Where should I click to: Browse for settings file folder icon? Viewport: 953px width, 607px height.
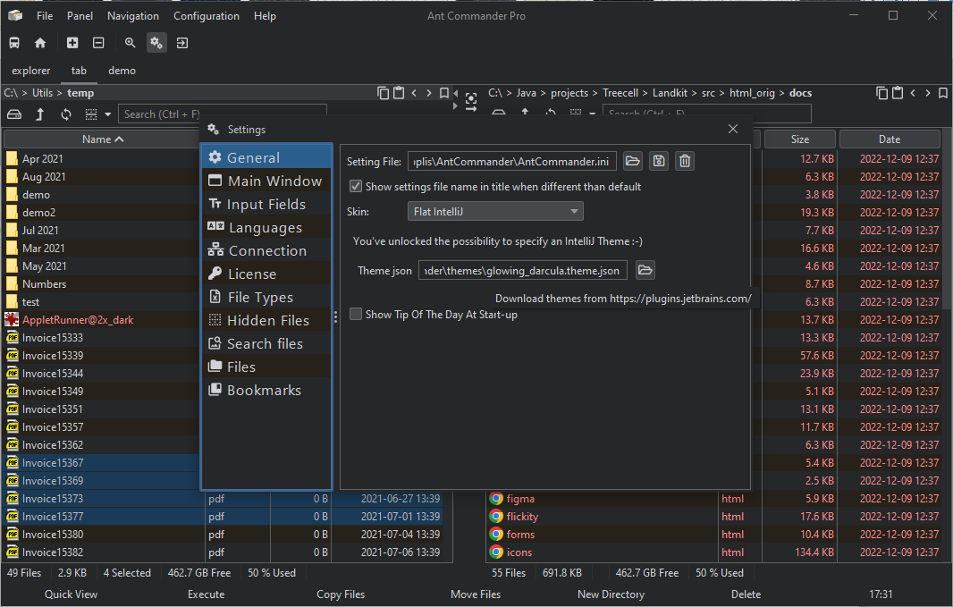click(x=633, y=161)
